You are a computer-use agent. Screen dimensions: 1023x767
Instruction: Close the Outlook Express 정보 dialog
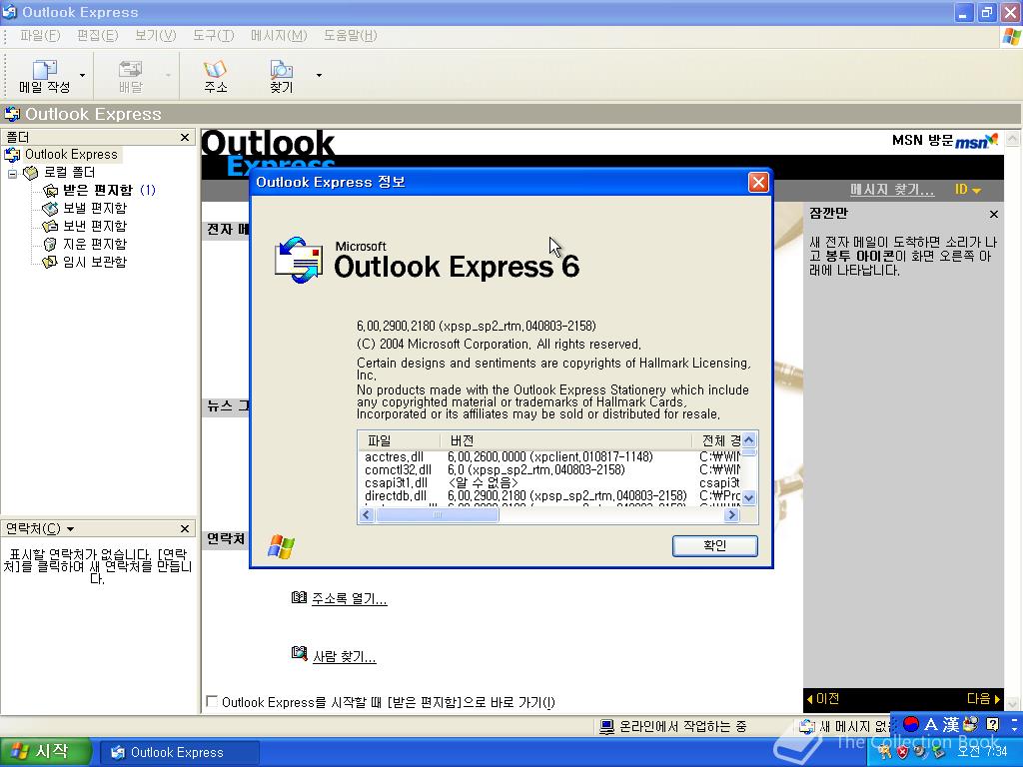758,182
